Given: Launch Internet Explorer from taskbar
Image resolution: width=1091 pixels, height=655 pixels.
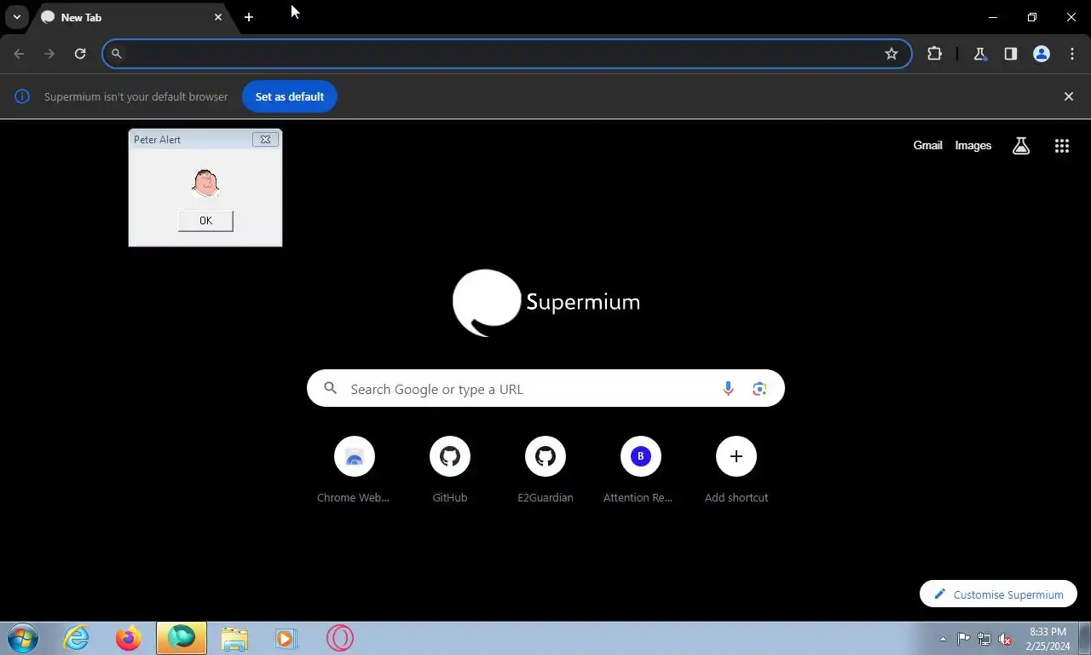Looking at the screenshot, I should pos(76,638).
